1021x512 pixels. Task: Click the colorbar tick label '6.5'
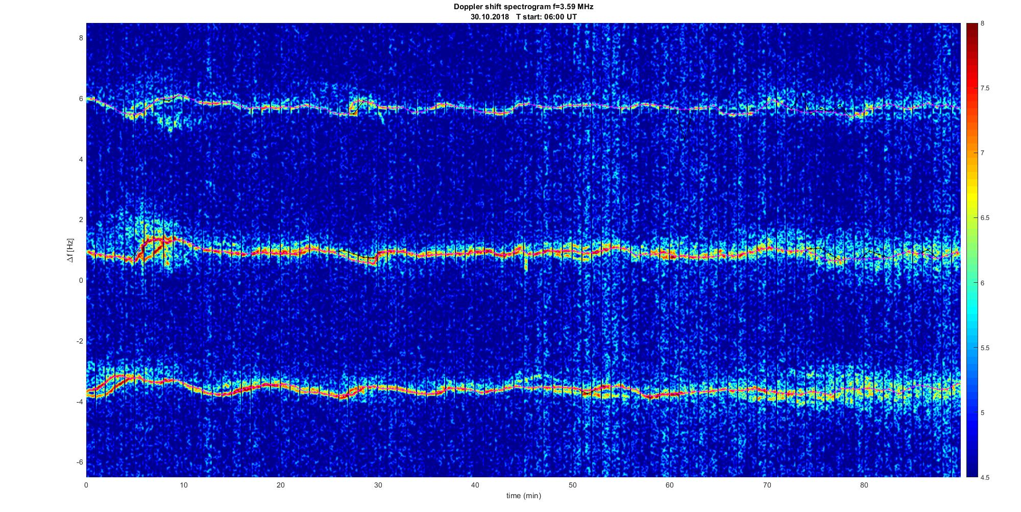[985, 218]
